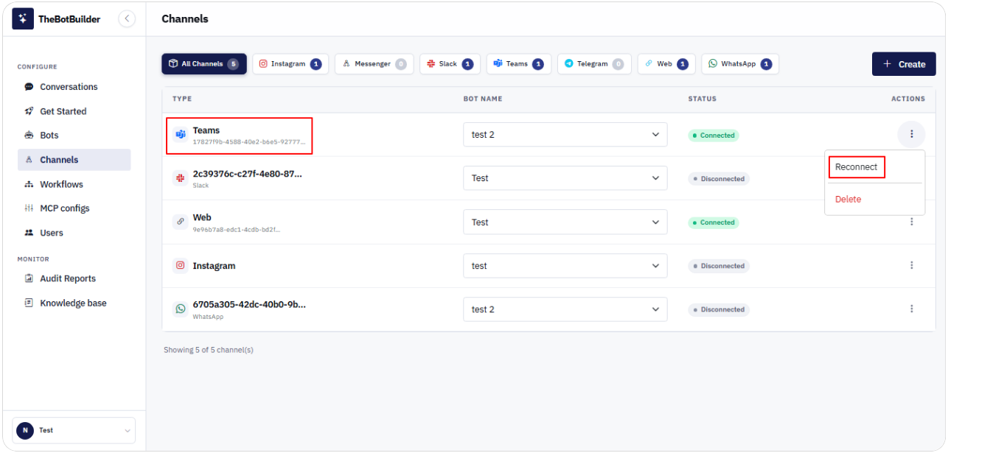Click the 2c39376c-c27f-4e80-87... channel name
Screen dimensions: 1007x453
point(248,174)
